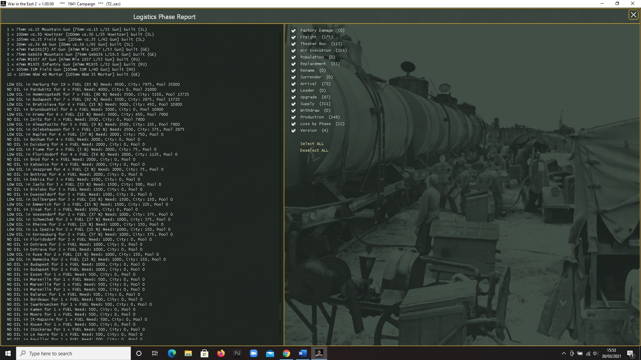
Task: Uncheck the Factory Damage checkbox
Action: (x=293, y=31)
